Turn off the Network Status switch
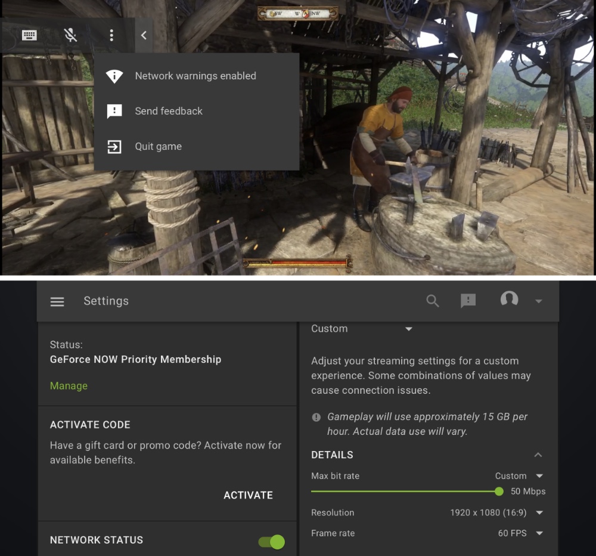 [x=271, y=541]
